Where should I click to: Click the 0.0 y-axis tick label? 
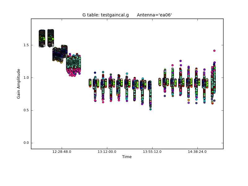pyautogui.click(x=26, y=143)
